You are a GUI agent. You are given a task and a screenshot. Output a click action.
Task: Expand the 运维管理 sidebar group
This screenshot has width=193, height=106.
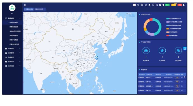click(12, 53)
